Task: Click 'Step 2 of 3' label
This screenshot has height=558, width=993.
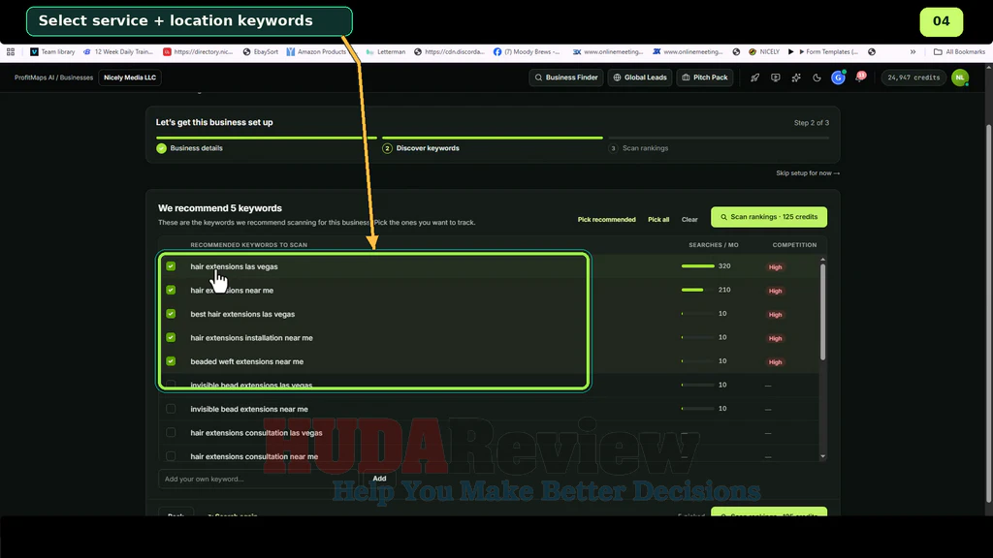Action: coord(812,123)
